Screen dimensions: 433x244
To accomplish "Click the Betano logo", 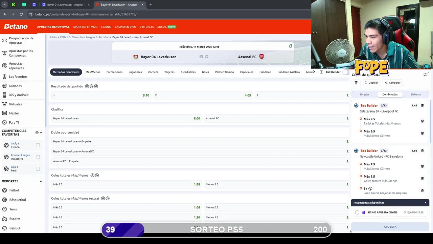I will tap(16, 26).
